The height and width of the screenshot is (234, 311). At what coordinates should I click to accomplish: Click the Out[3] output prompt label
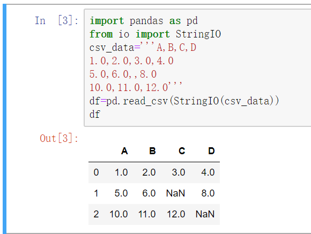(59, 138)
